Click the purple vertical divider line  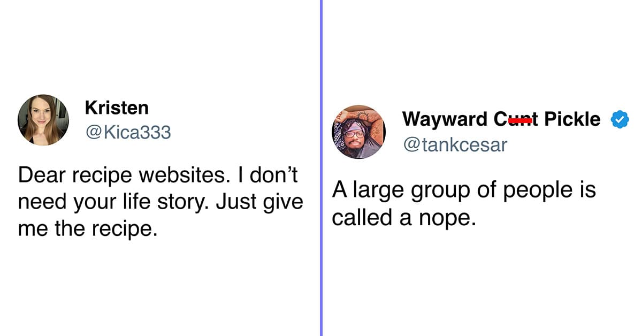[321, 168]
